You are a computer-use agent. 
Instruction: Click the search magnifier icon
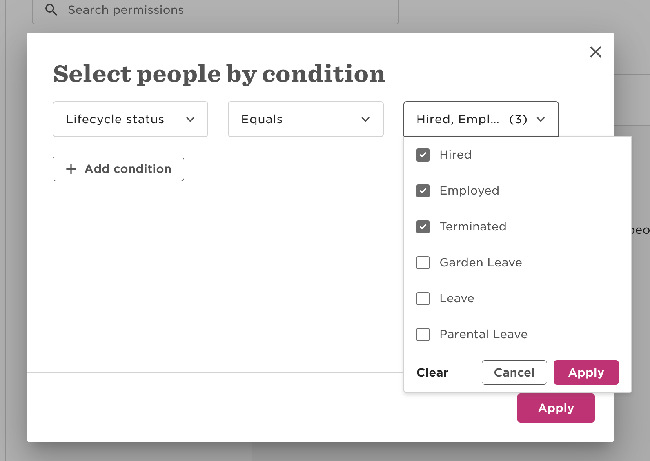tap(51, 10)
